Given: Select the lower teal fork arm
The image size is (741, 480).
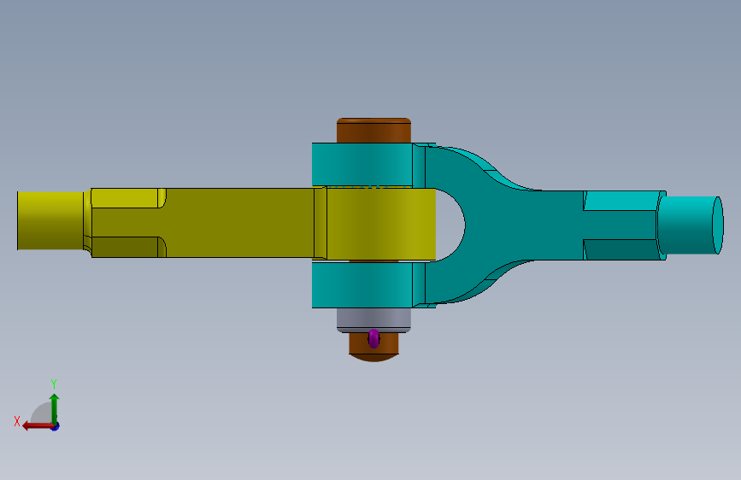Looking at the screenshot, I should [x=362, y=285].
